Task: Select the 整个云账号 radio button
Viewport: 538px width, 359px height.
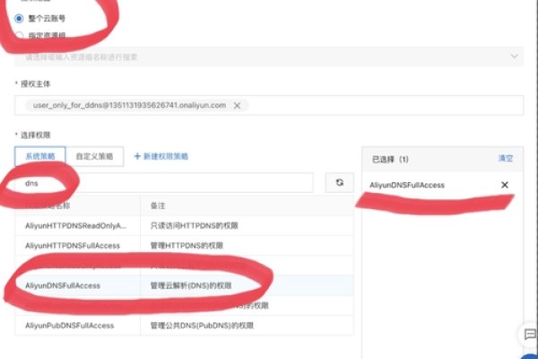Action: [x=19, y=18]
